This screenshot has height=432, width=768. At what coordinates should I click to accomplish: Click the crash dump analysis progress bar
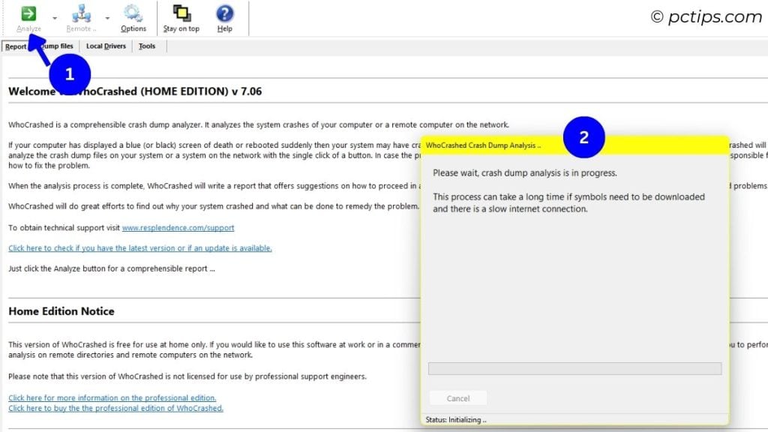pos(574,369)
